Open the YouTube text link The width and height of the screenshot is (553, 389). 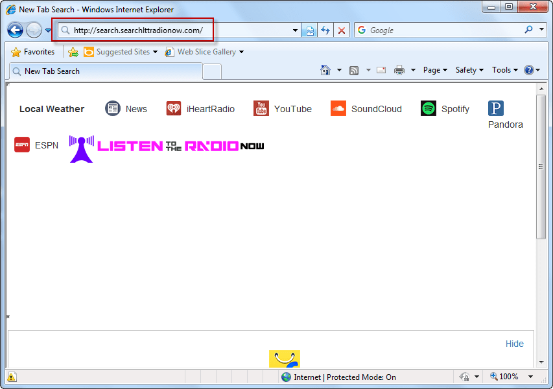pos(293,109)
